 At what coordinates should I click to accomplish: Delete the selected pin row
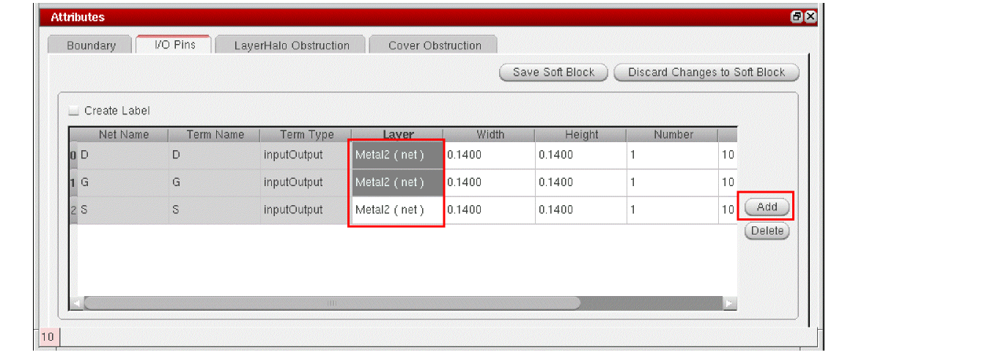point(767,231)
